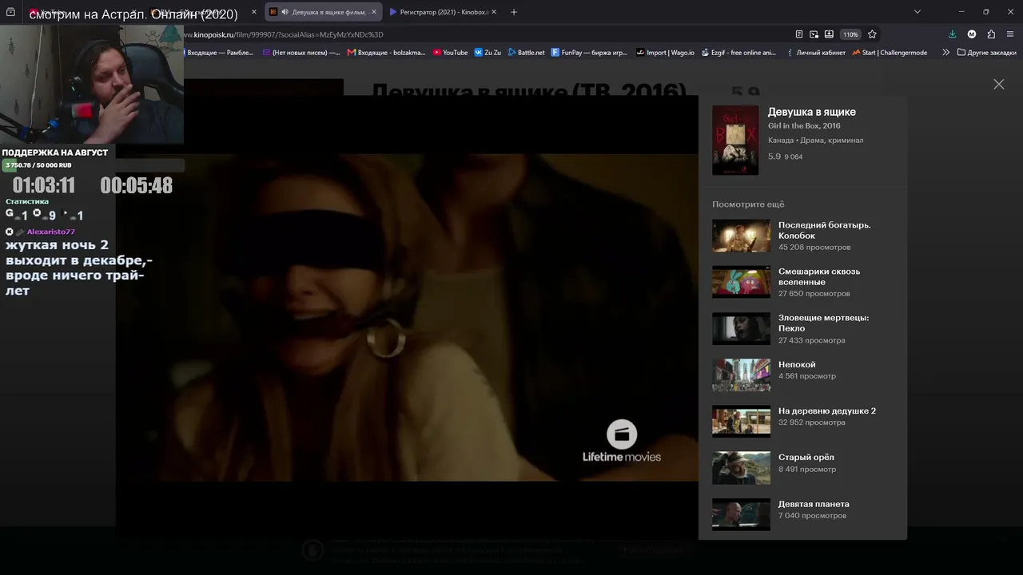Open the 'Девятая планета' video thumbnail
Image resolution: width=1023 pixels, height=575 pixels.
click(x=741, y=515)
